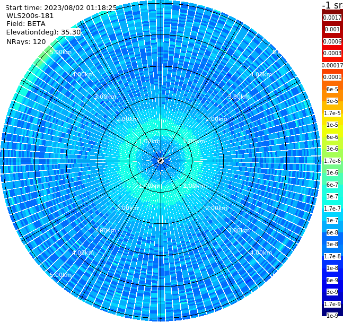Click the Start time 2023/08/02 01:18:25 text
The width and height of the screenshot is (343, 322).
coord(61,8)
